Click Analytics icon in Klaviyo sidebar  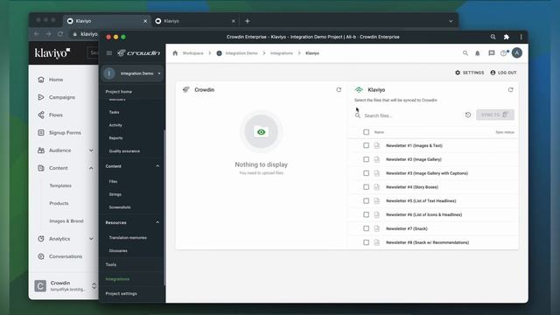pos(41,239)
